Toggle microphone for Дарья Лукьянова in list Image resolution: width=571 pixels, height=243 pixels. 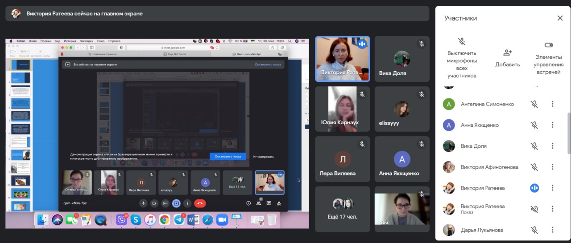(534, 230)
